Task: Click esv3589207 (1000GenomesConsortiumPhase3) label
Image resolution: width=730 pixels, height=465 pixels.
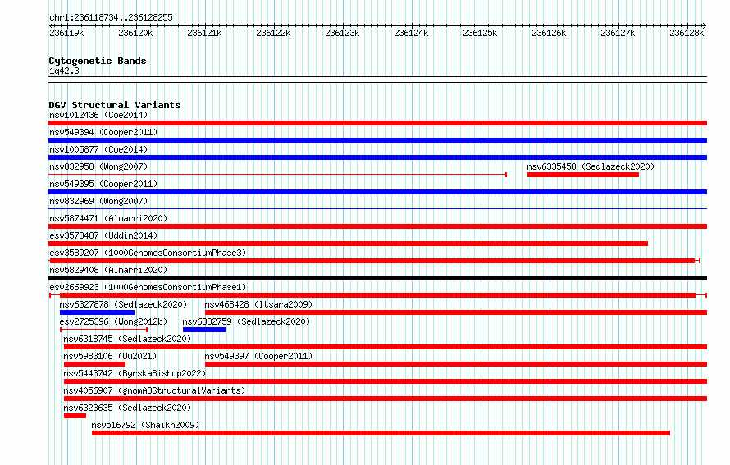Action: [148, 253]
